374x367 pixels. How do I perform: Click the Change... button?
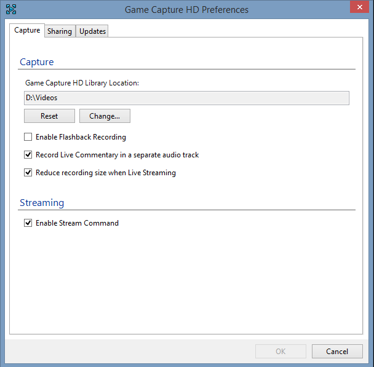click(105, 116)
